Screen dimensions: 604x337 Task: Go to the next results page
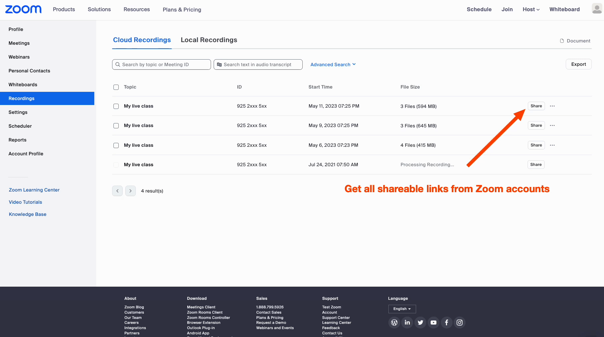coord(131,191)
